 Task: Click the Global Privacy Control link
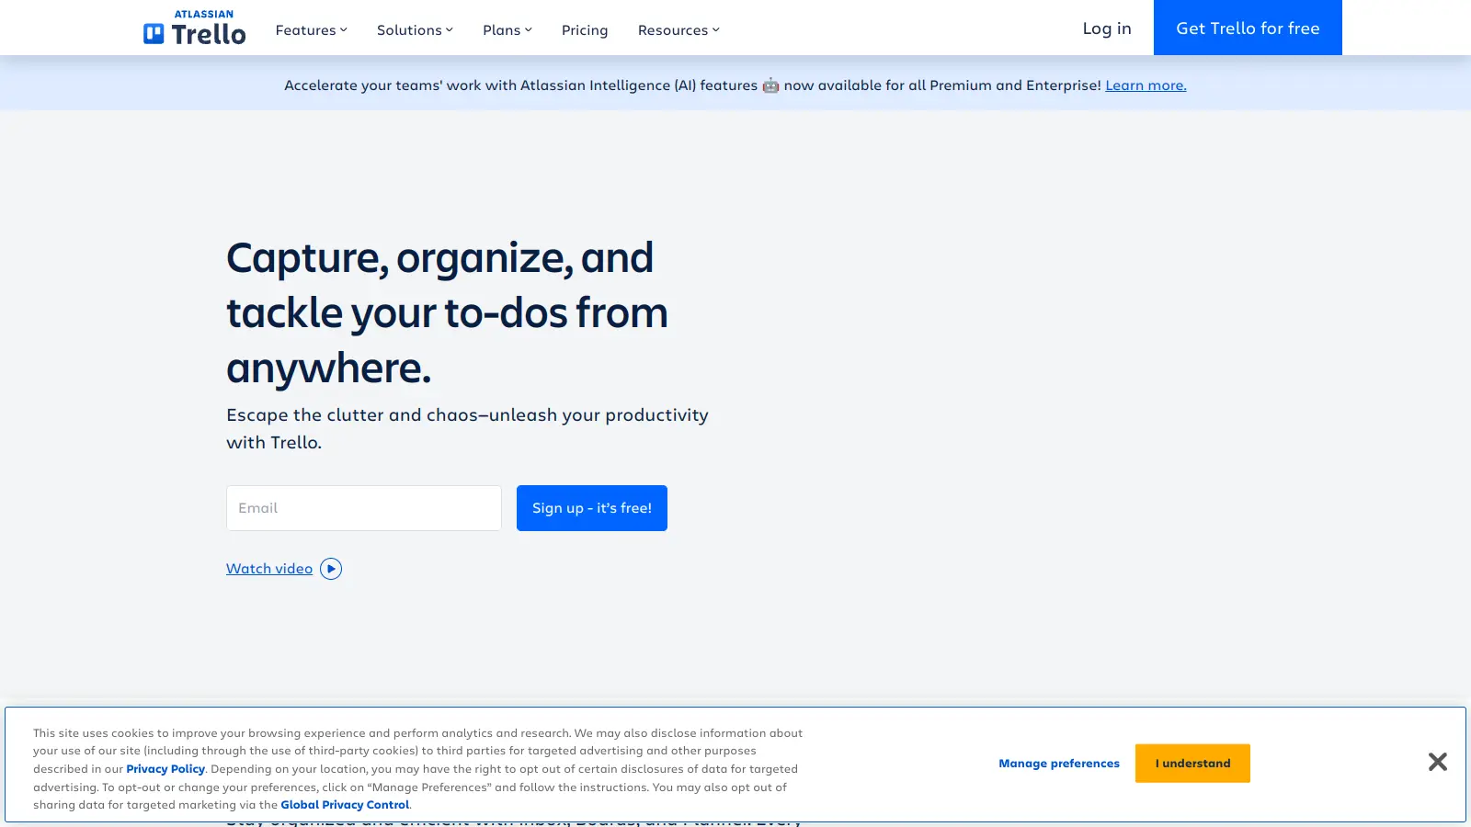pos(345,804)
